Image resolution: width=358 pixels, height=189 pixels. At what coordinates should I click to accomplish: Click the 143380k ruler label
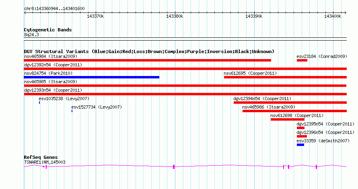point(175,16)
